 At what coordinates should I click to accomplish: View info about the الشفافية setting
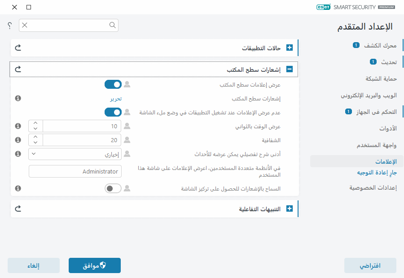(x=18, y=139)
